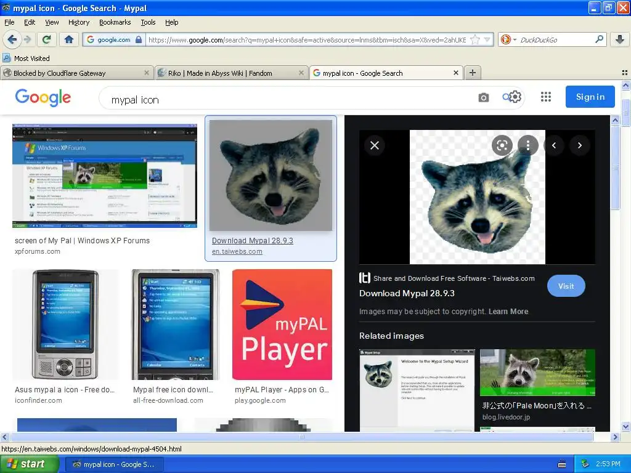Open the Windows Start menu

30,464
